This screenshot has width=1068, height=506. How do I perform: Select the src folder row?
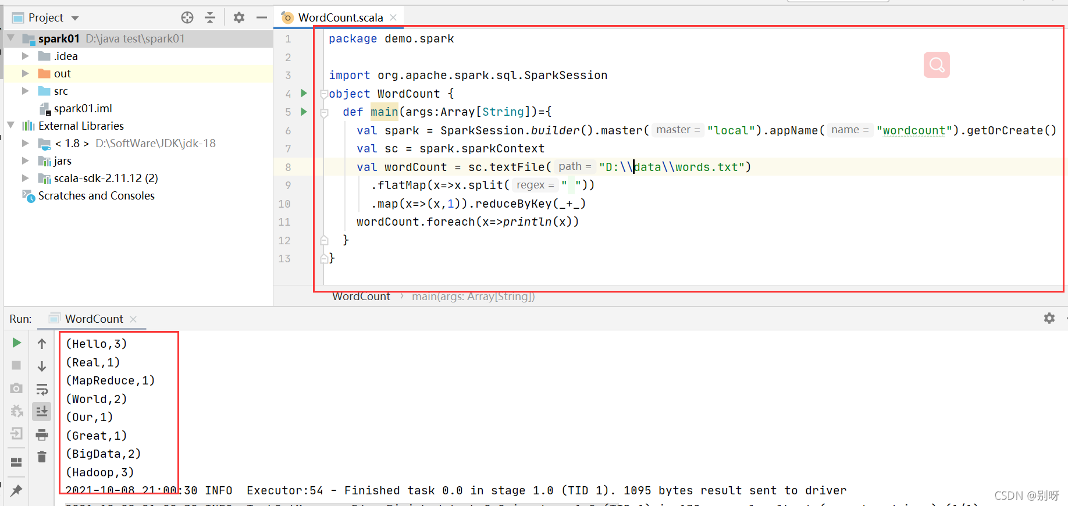[x=138, y=91]
